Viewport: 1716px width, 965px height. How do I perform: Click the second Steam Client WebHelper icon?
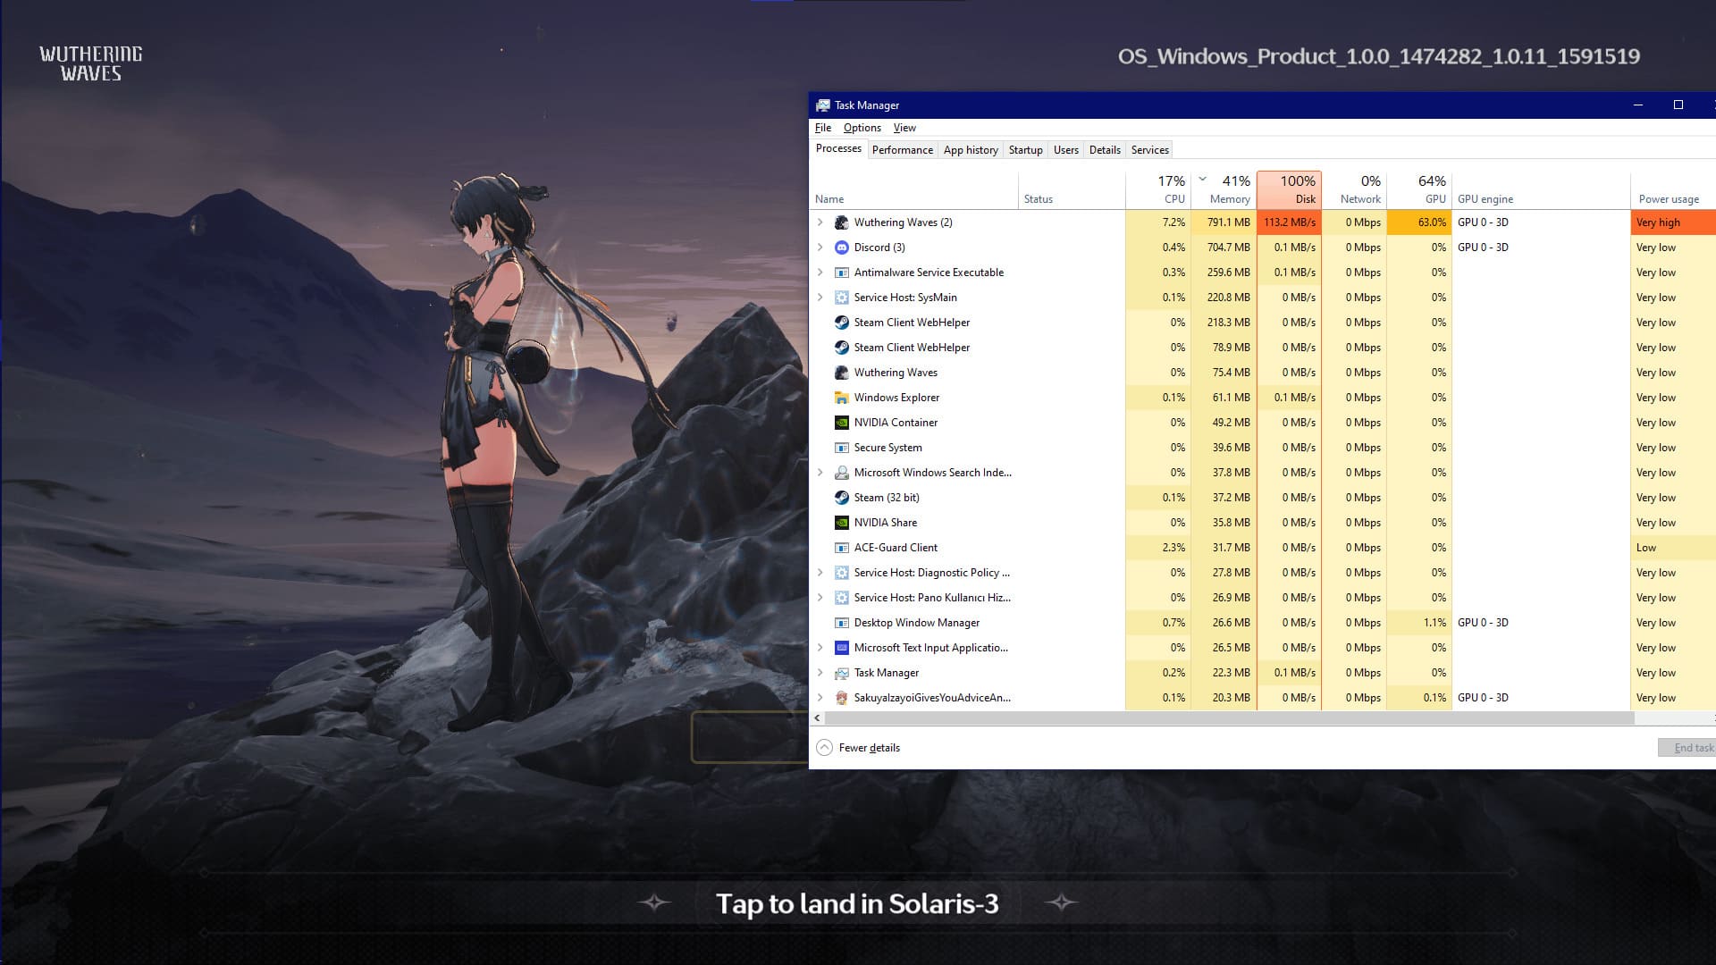click(x=841, y=348)
